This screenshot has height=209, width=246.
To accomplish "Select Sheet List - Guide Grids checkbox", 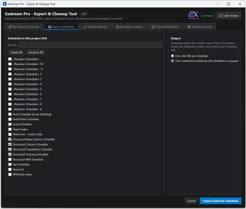I will [10, 134].
